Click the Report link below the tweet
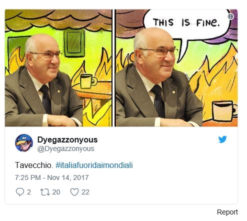This screenshot has width=247, height=221. click(227, 212)
